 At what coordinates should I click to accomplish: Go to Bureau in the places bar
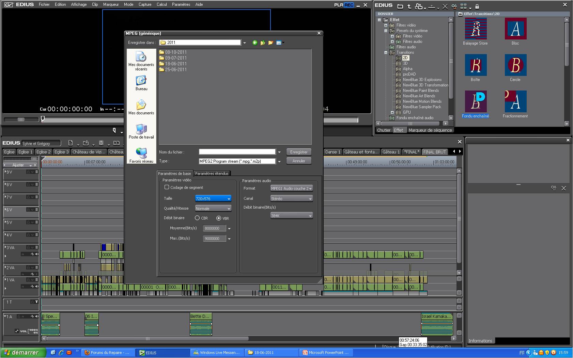point(141,83)
